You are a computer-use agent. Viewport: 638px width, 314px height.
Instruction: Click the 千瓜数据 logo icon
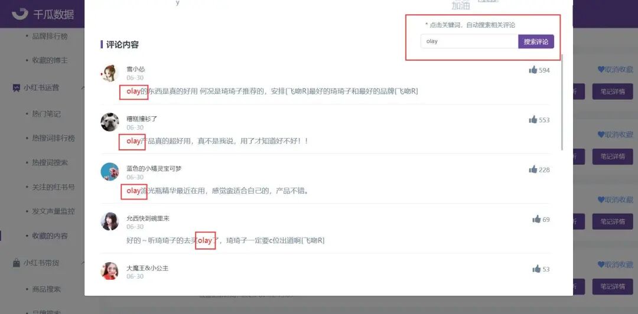click(x=19, y=14)
